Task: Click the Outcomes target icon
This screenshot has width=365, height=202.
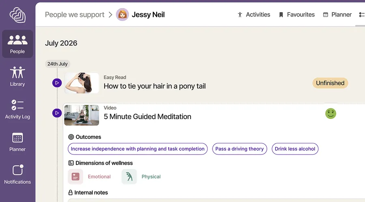Action: coord(71,137)
